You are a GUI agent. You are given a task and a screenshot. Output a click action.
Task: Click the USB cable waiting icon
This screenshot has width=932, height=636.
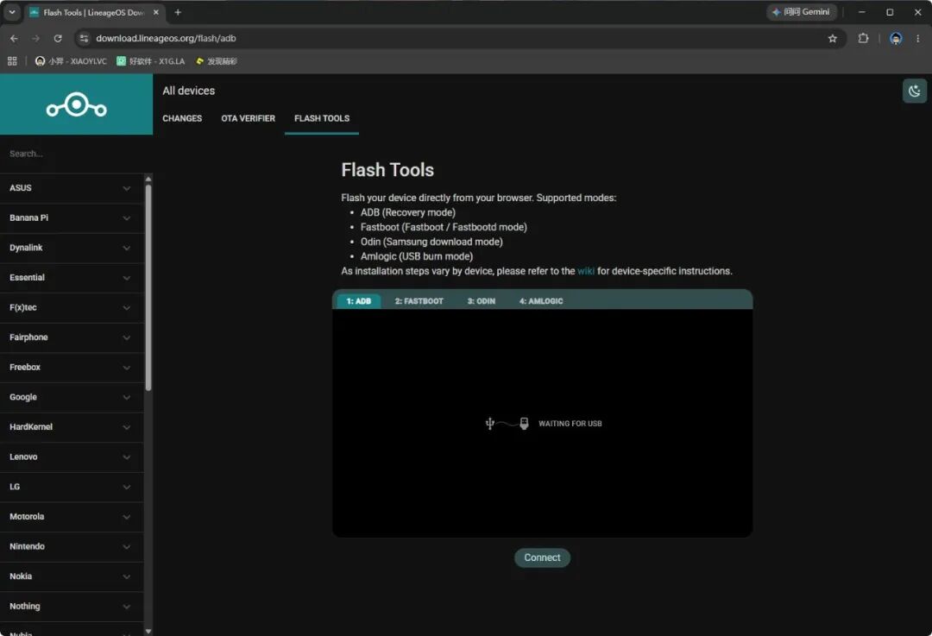[x=507, y=423]
